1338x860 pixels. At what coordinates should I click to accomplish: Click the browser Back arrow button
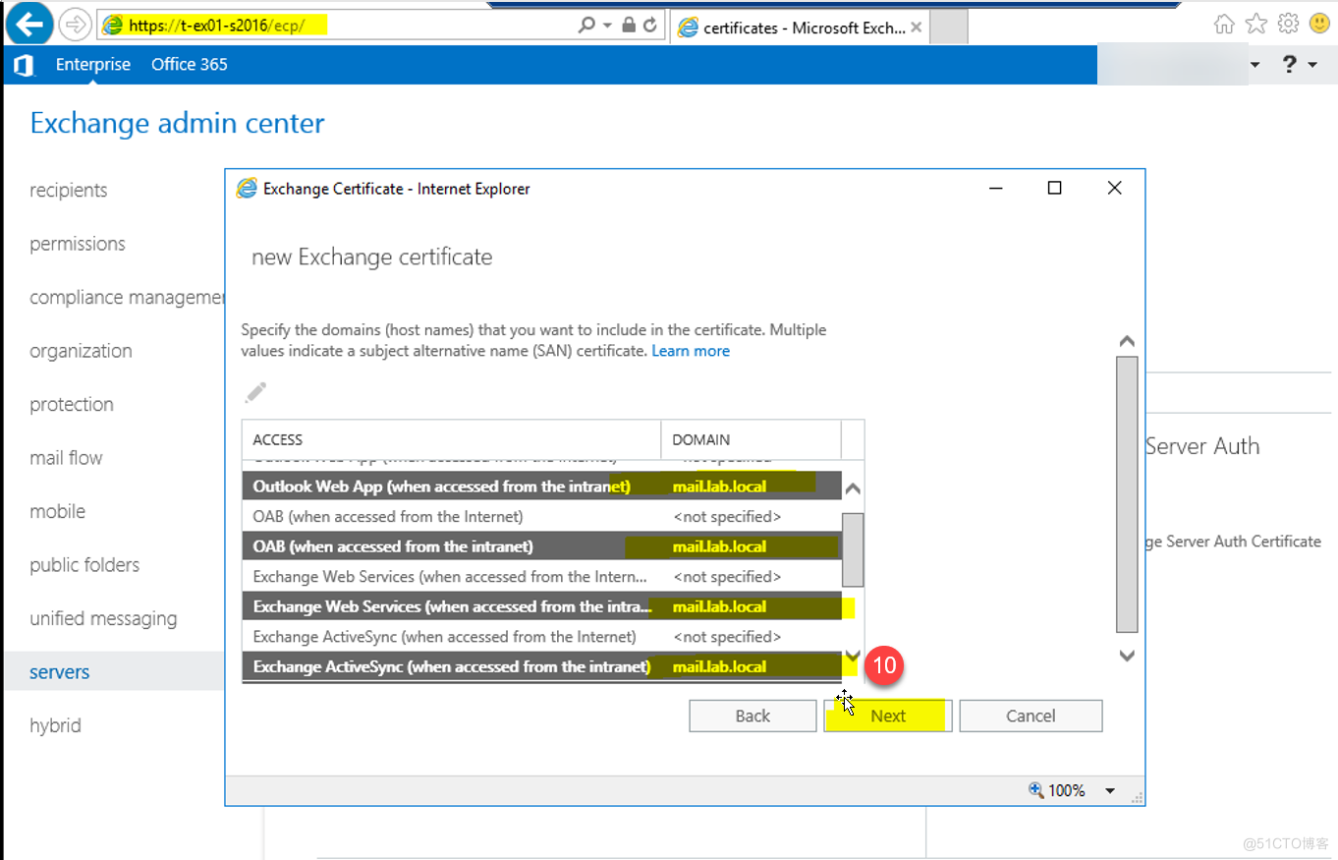(x=29, y=24)
